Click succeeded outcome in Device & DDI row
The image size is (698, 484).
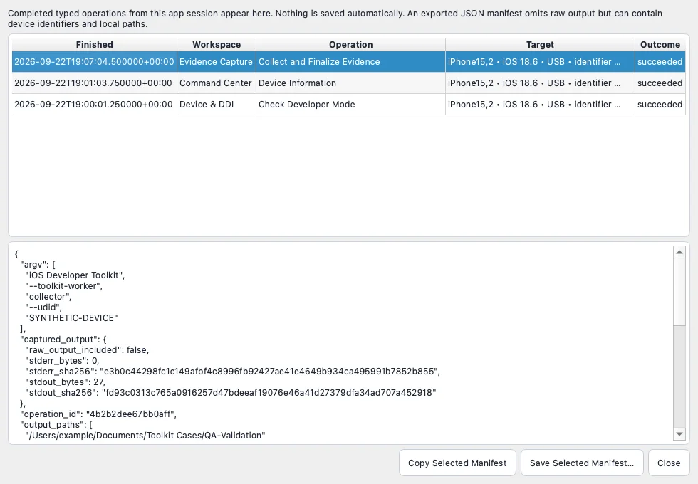(x=660, y=104)
